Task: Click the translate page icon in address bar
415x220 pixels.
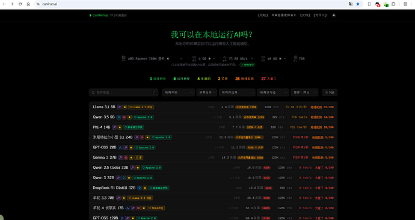Action: tap(351, 4)
